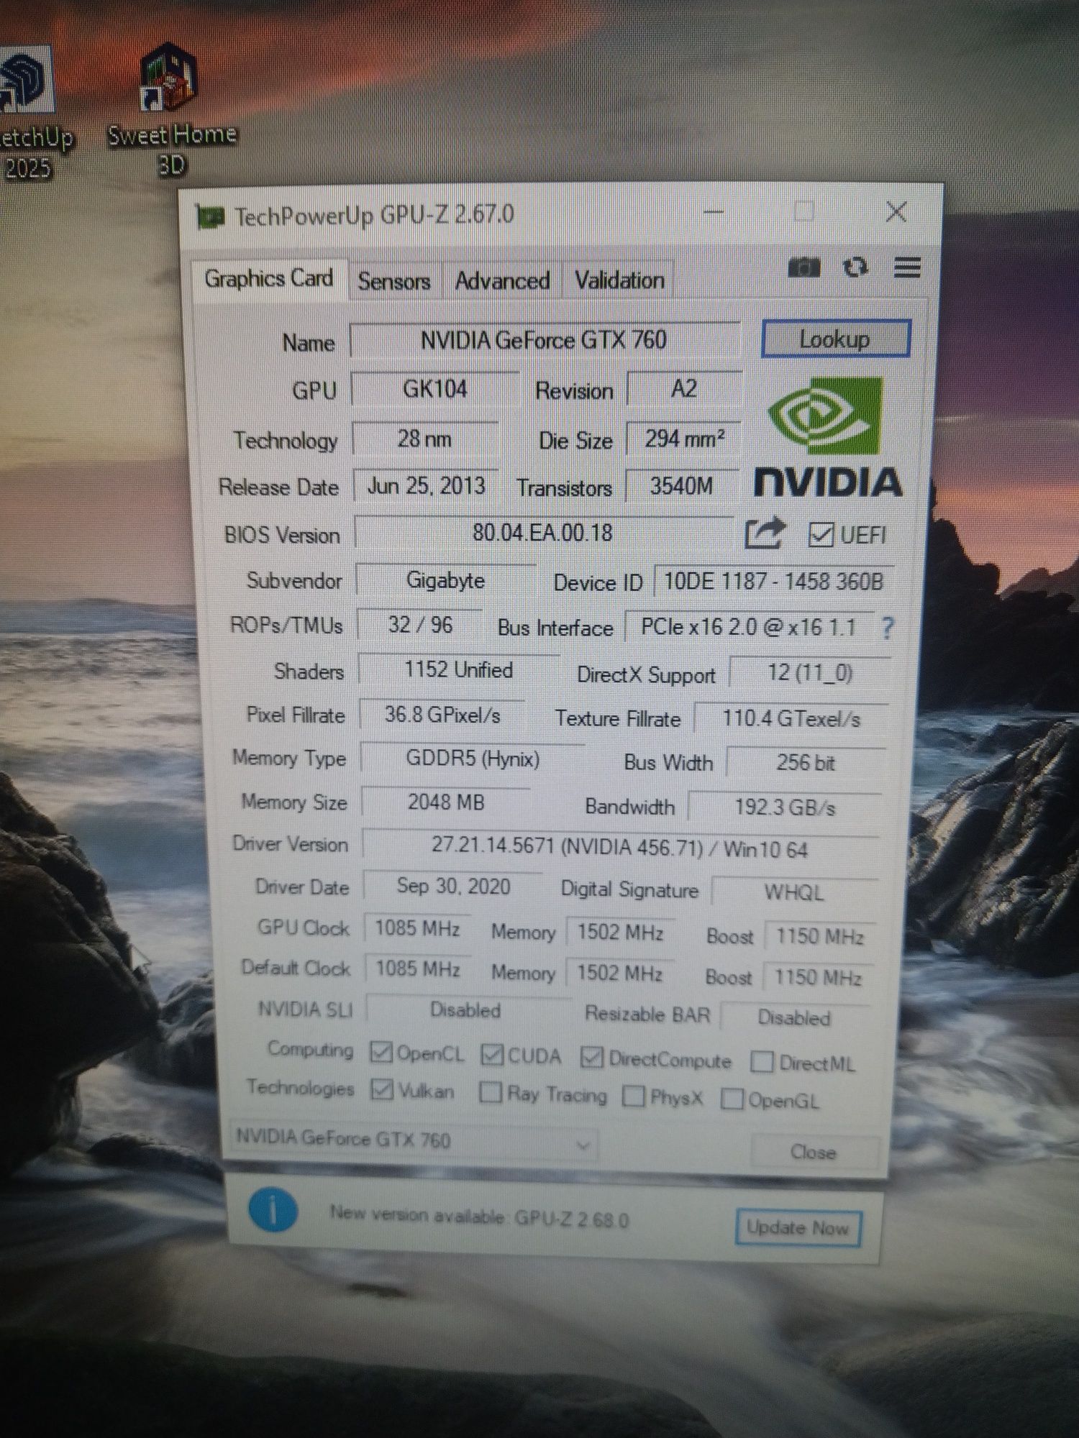Viewport: 1079px width, 1438px height.
Task: Toggle the Vulkan checkbox
Action: click(x=381, y=1090)
